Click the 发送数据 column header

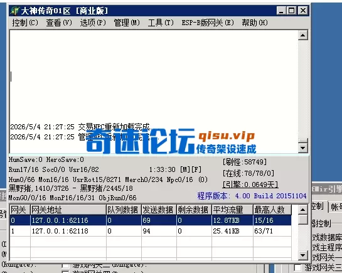pyautogui.click(x=159, y=210)
